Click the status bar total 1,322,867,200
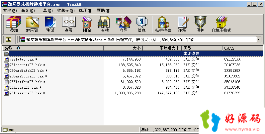 point(164,130)
